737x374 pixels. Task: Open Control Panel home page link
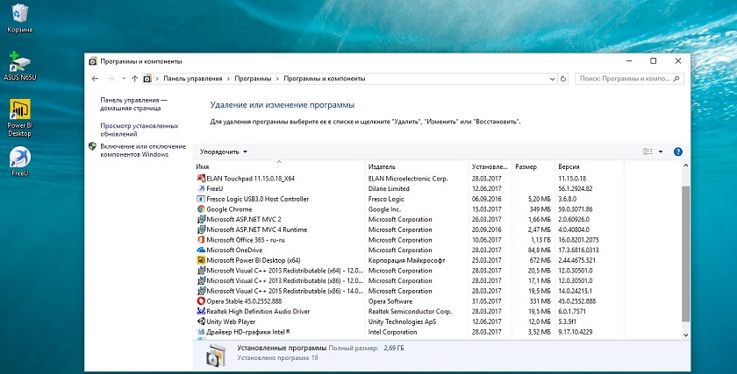pyautogui.click(x=133, y=104)
